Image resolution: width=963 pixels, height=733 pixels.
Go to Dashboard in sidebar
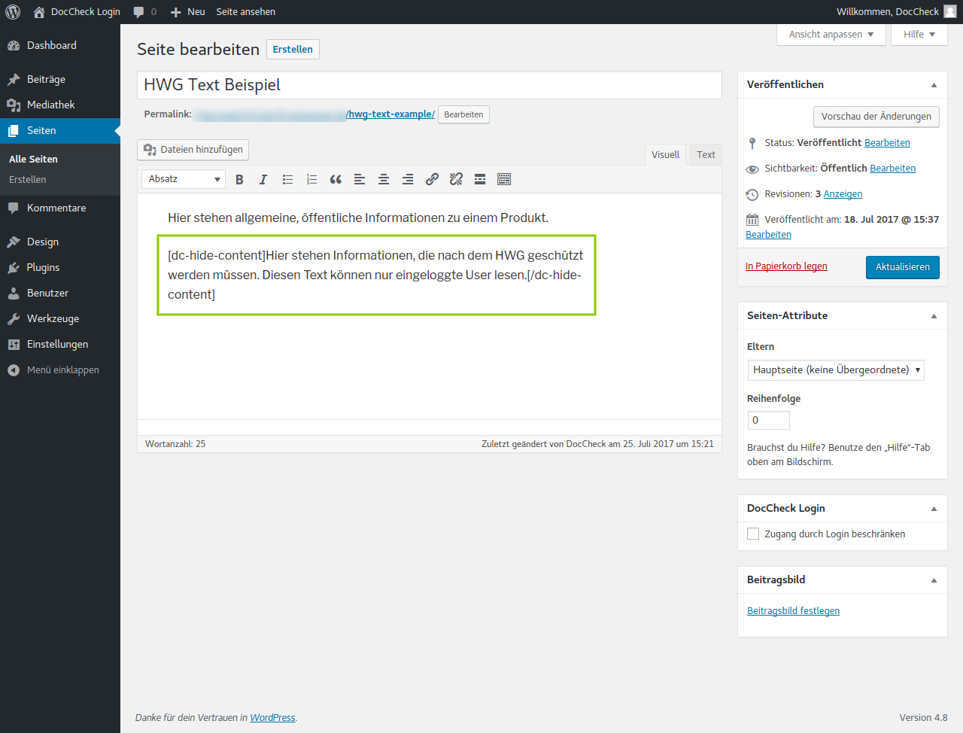tap(60, 45)
